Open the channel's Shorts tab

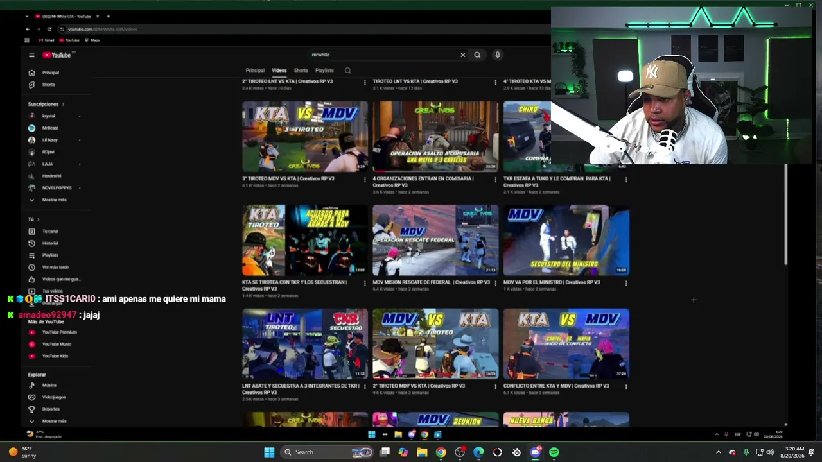pyautogui.click(x=301, y=71)
